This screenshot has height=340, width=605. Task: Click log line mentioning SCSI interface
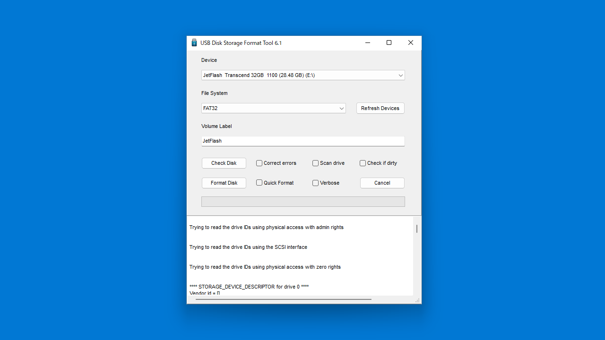click(x=248, y=247)
